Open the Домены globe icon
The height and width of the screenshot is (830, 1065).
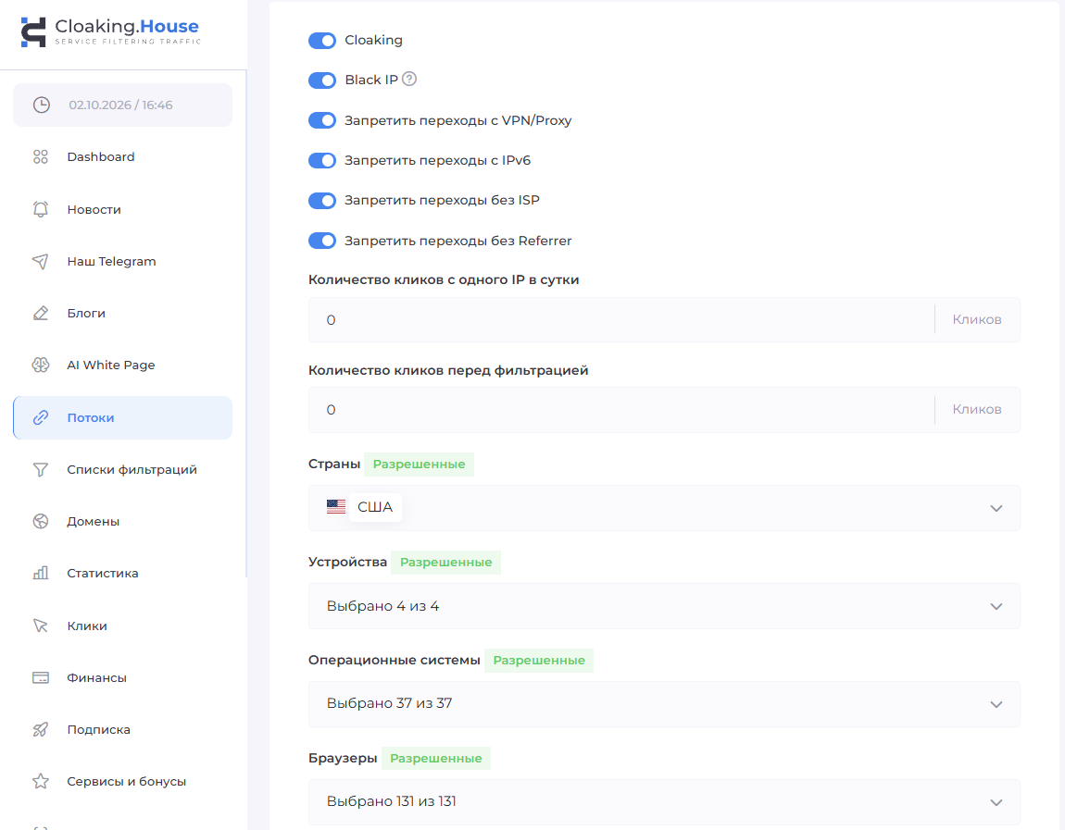(41, 521)
